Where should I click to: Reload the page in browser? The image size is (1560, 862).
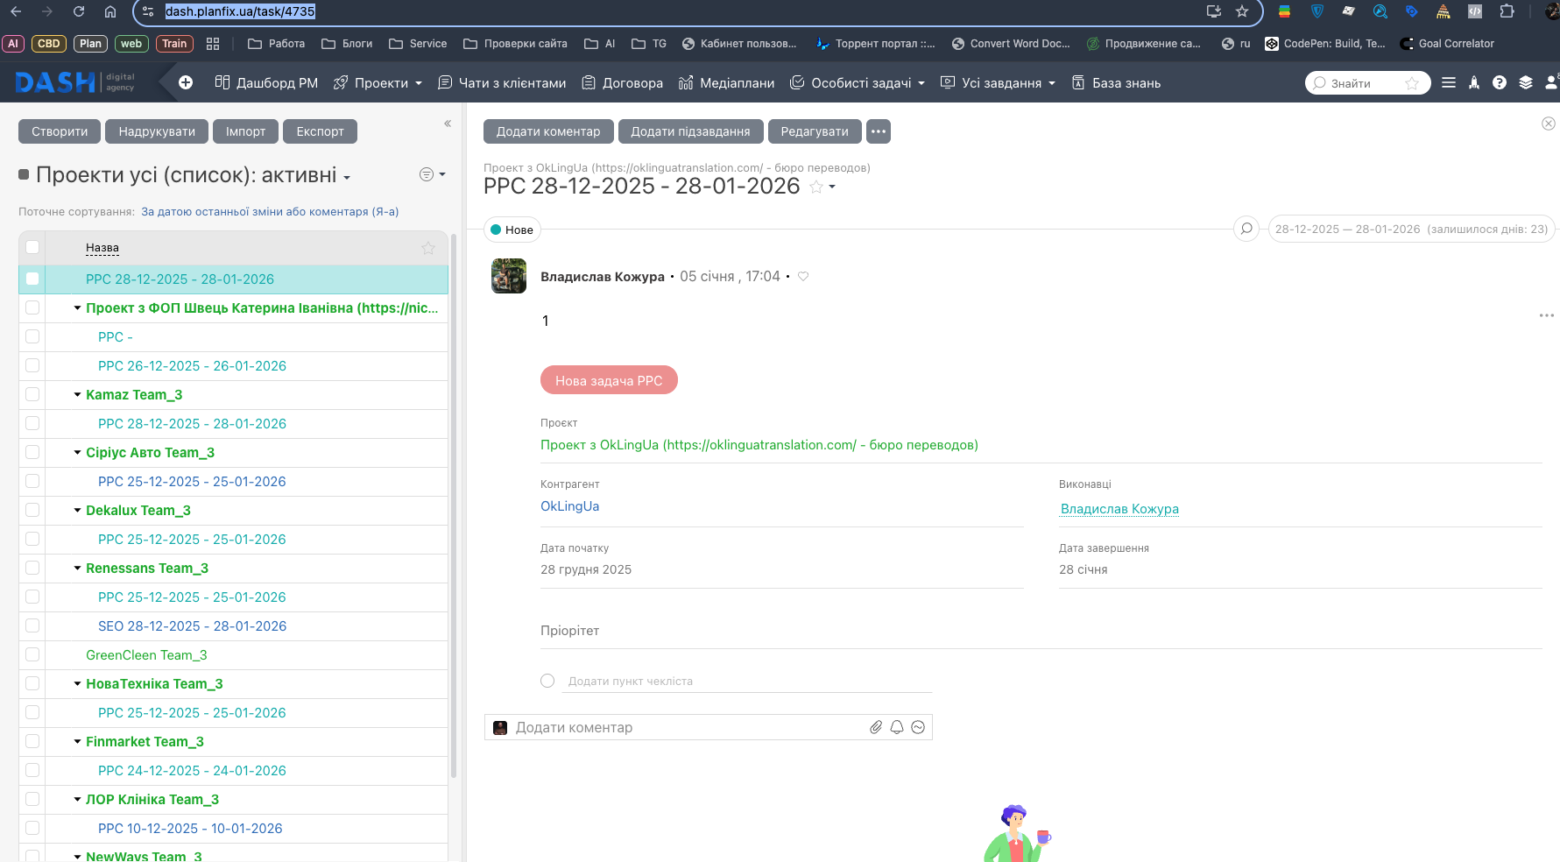pyautogui.click(x=79, y=11)
